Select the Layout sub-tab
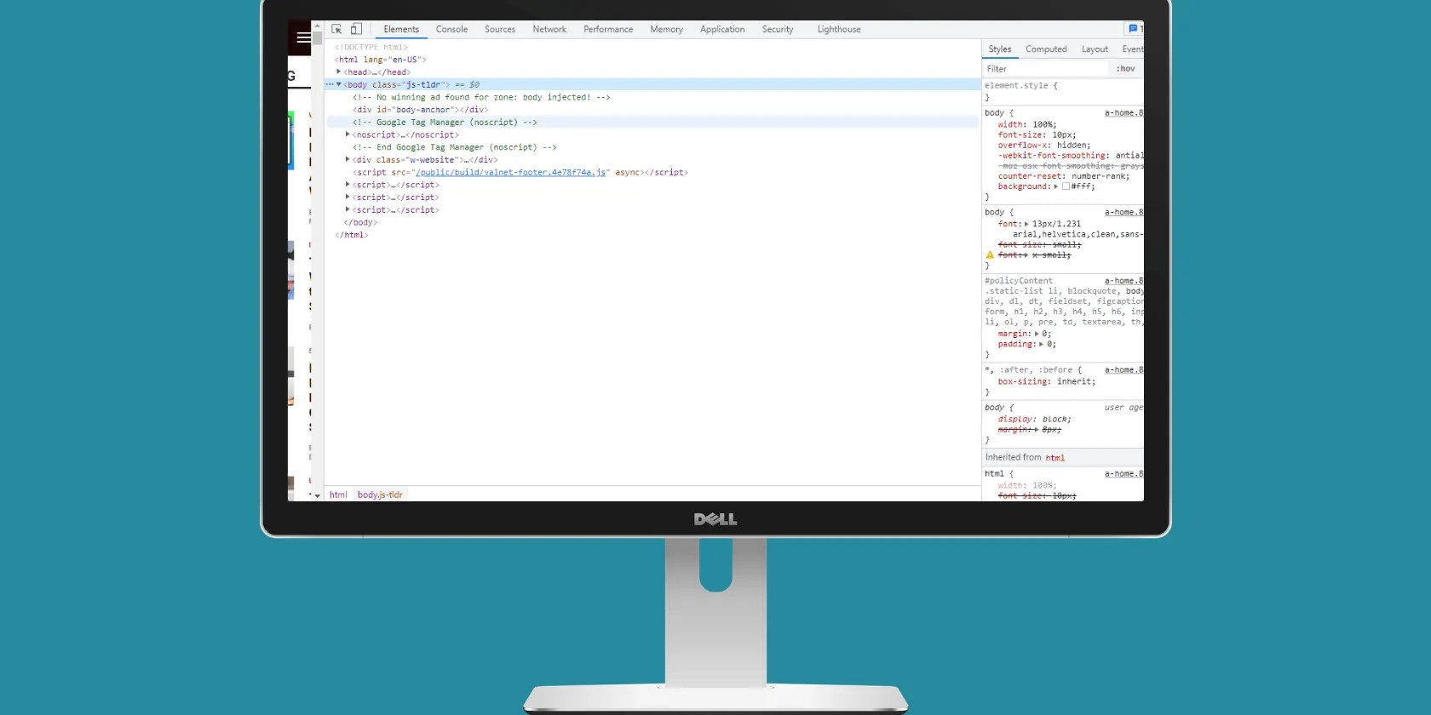The image size is (1431, 715). click(1095, 49)
